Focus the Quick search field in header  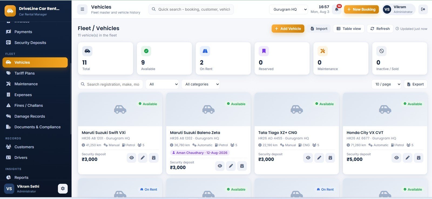point(191,9)
